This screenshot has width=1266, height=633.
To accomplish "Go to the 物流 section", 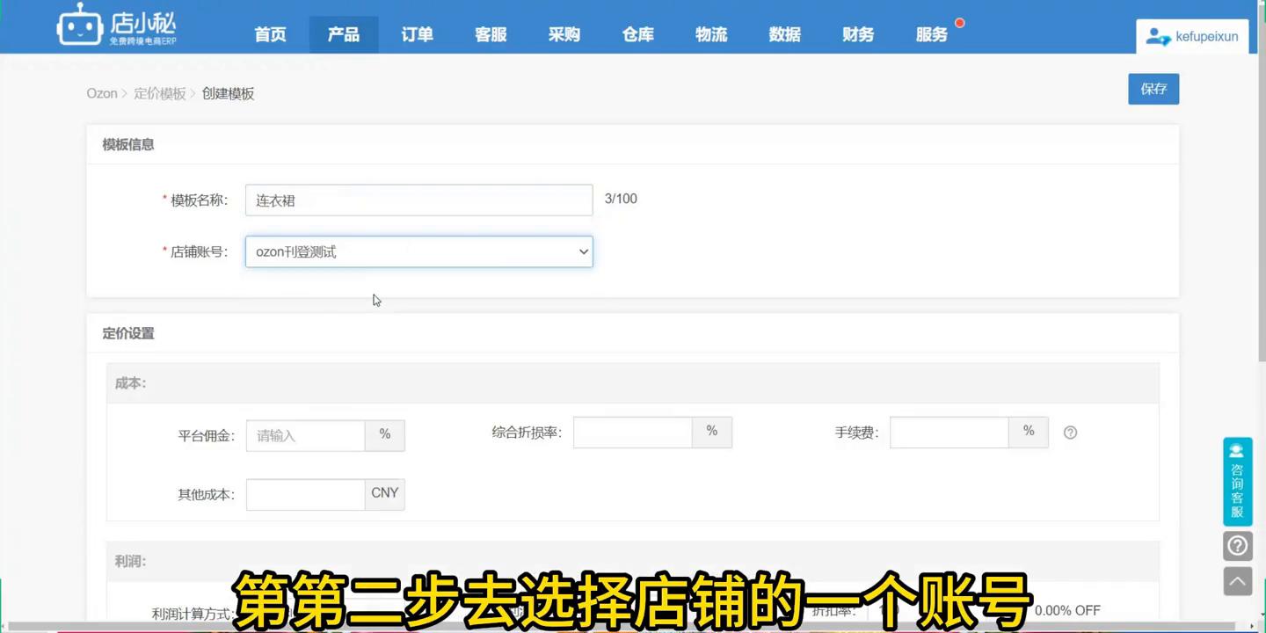I will click(x=710, y=34).
